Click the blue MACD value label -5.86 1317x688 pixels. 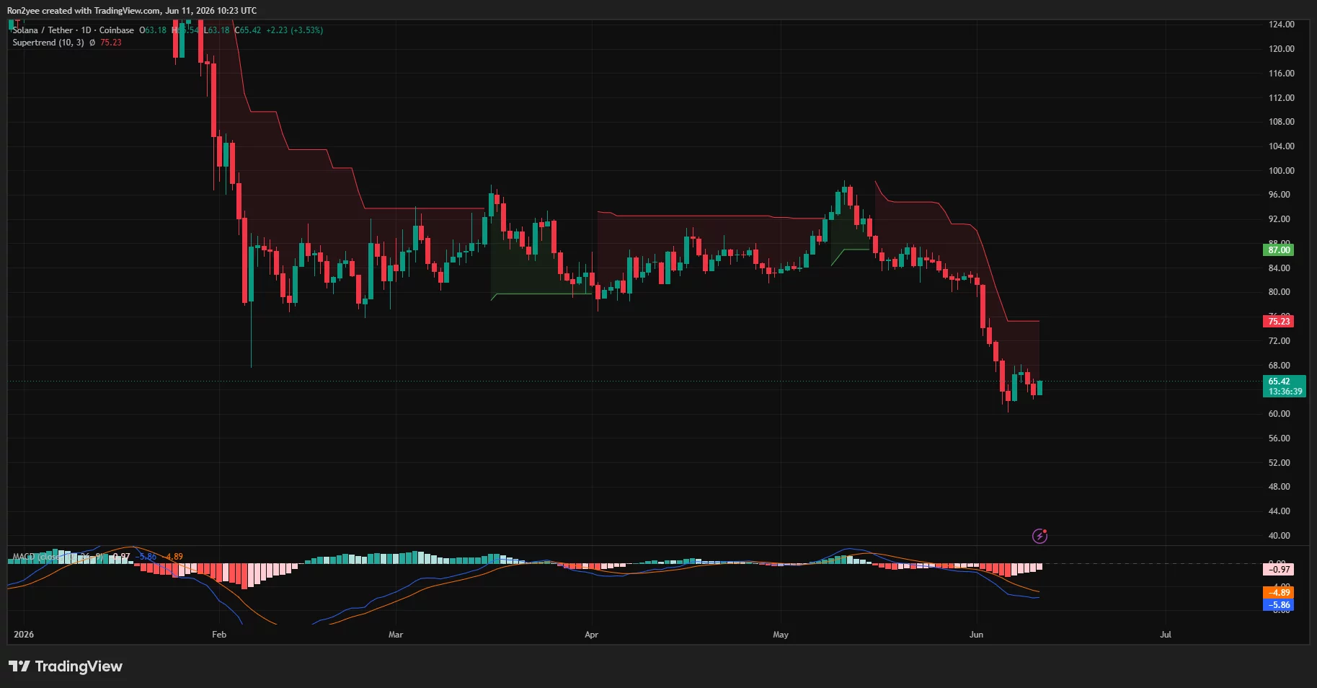click(x=1279, y=605)
